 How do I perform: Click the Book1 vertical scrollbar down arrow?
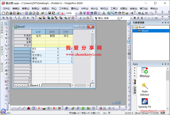[92, 81]
